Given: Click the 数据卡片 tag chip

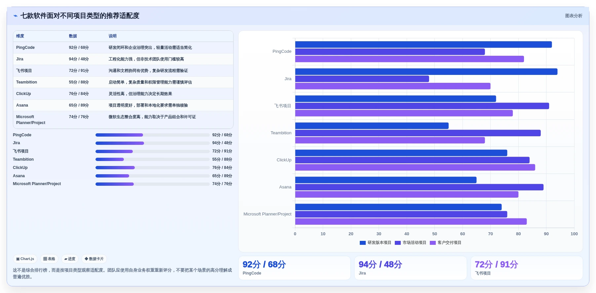Looking at the screenshot, I should (x=94, y=259).
